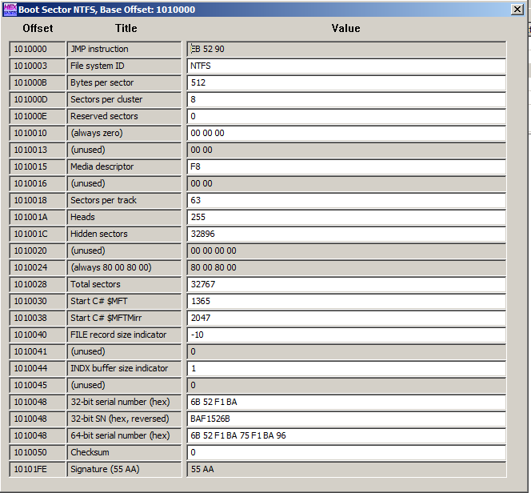Click offset cell 101000E
The width and height of the screenshot is (531, 493).
pos(38,116)
